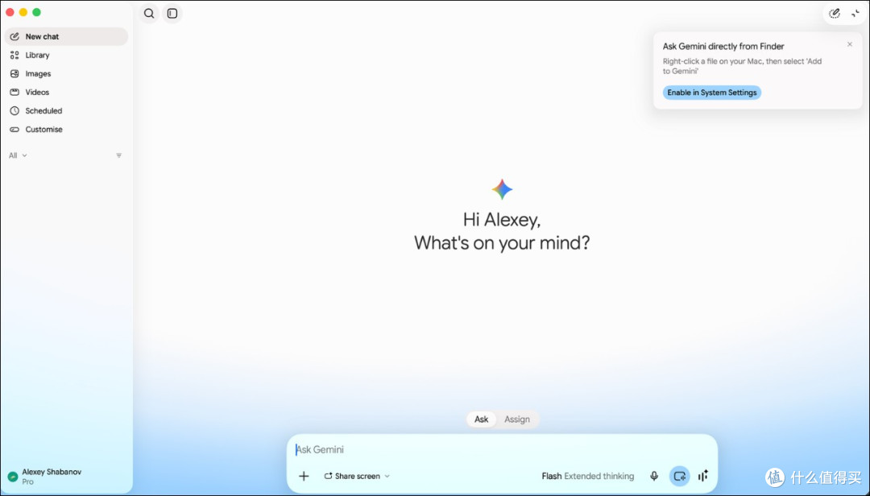Open Customise from the sidebar
This screenshot has width=870, height=496.
[66, 130]
